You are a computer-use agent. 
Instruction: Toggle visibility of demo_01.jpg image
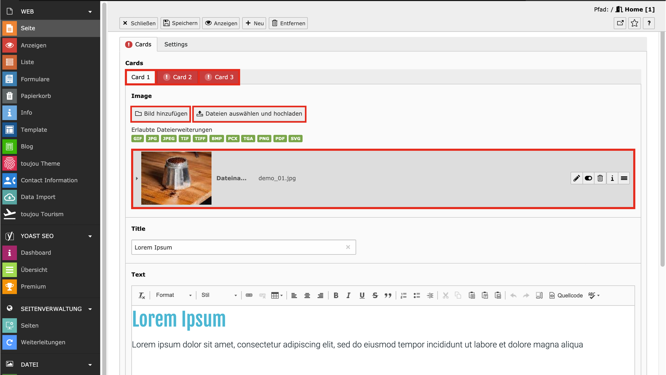[588, 178]
